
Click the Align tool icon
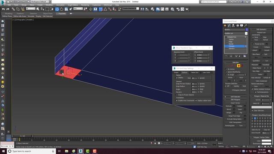click(147, 9)
